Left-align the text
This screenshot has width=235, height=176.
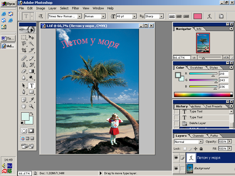tap(172, 16)
